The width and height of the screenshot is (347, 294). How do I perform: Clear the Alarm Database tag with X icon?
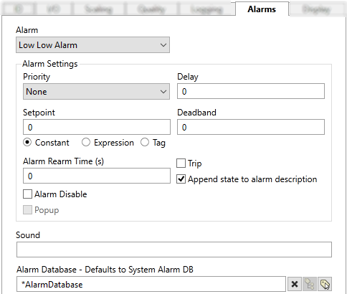click(x=295, y=284)
